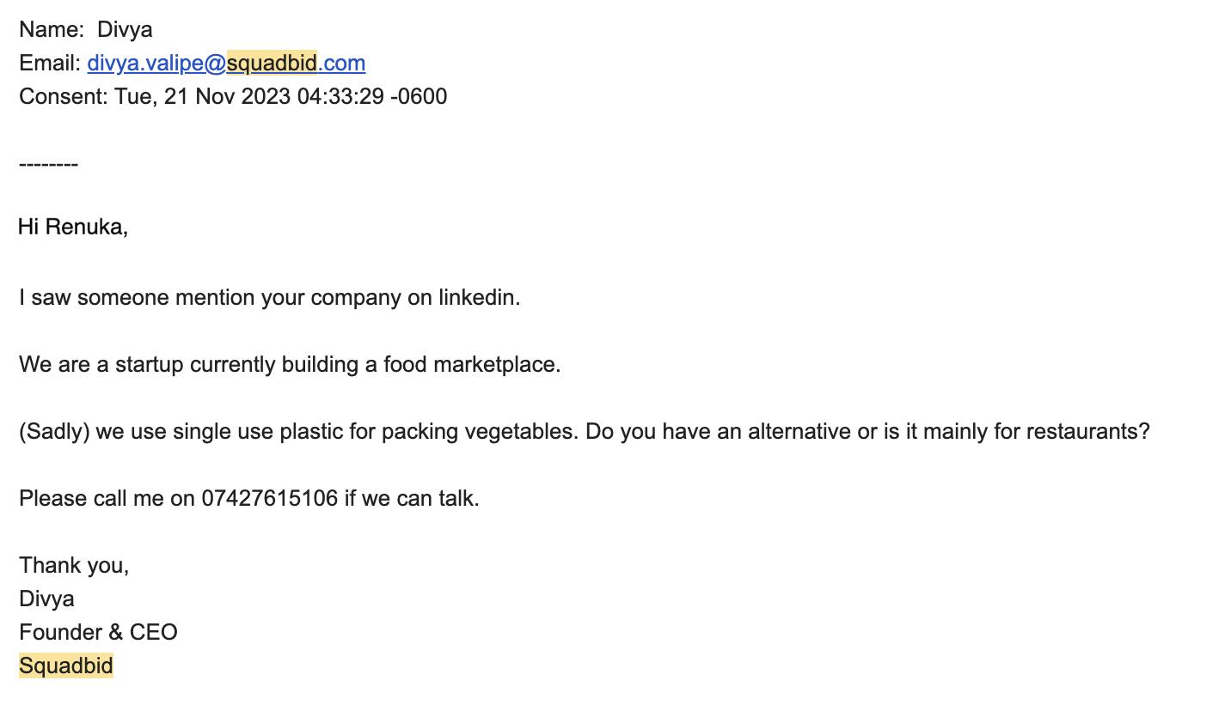Open the divya.valipe@squadbid.com email link

(x=226, y=63)
